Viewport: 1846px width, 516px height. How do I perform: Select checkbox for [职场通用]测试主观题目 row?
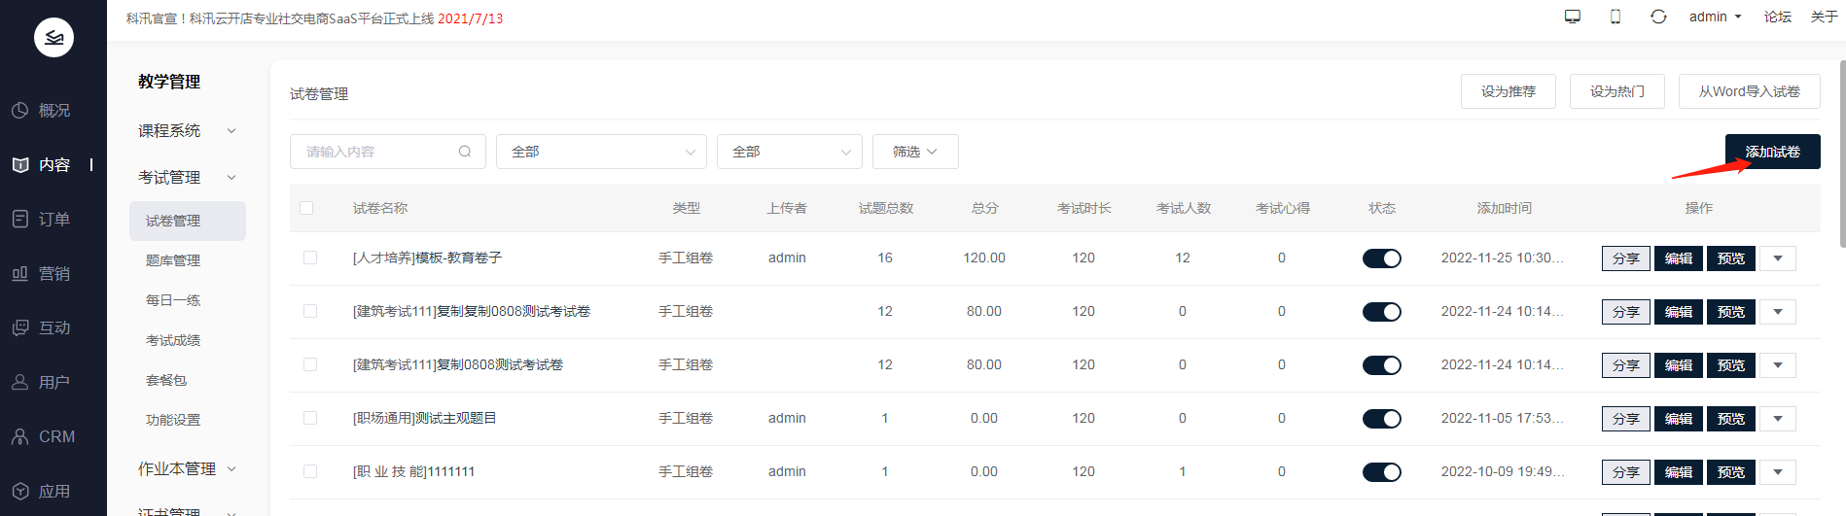tap(310, 418)
